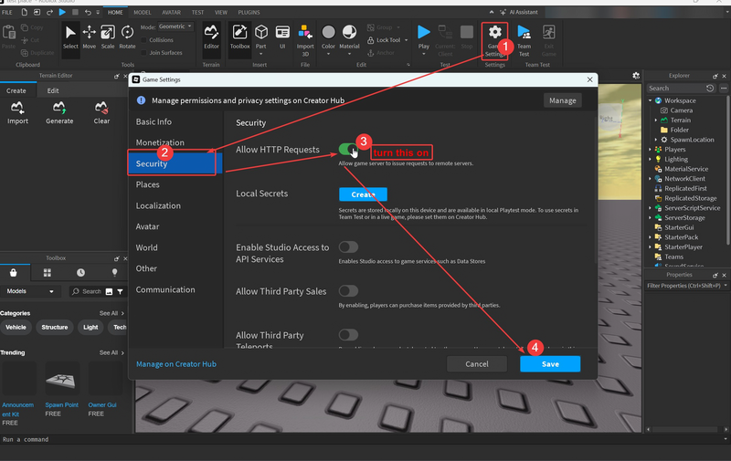Open the Toolbox recent clock tab

[80, 272]
